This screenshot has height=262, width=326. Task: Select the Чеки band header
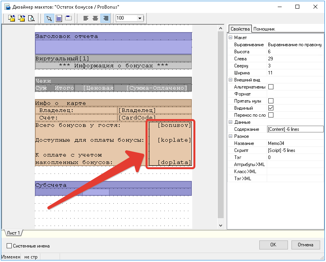pyautogui.click(x=113, y=81)
